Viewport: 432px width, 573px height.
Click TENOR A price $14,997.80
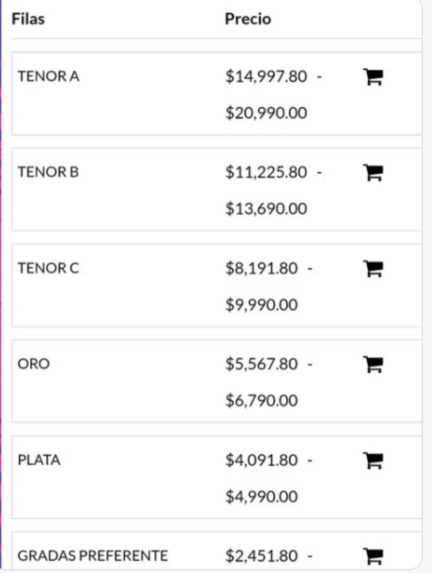[266, 77]
